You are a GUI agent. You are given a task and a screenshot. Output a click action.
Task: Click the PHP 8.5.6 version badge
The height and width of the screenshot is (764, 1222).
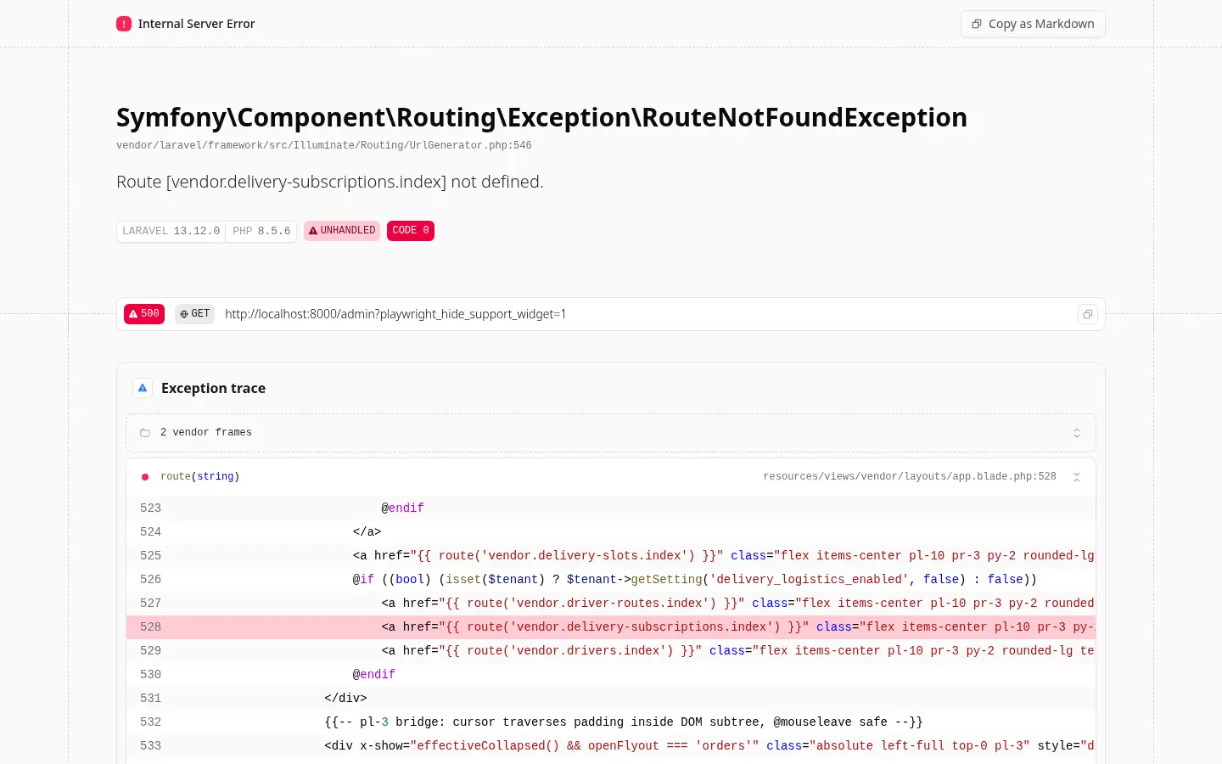click(x=261, y=231)
